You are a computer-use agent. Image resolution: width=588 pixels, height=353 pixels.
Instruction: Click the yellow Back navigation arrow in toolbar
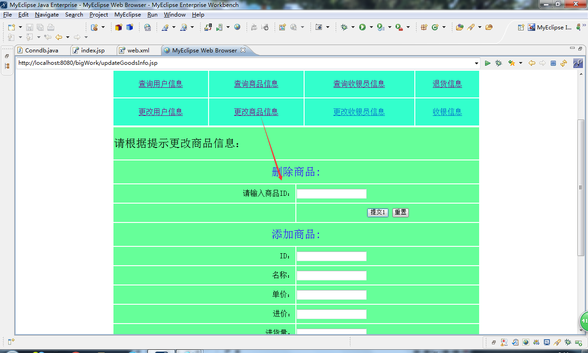pyautogui.click(x=59, y=37)
